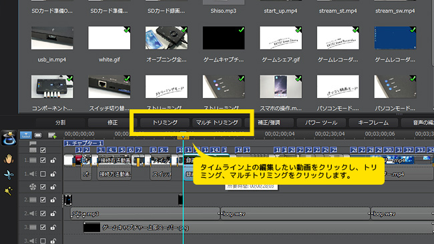
Task: Click the チャプター 1 chapter marker
Action: pos(84,143)
